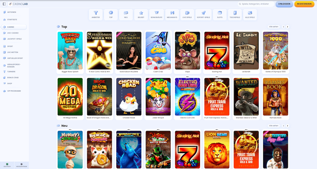Show next games in the Top section
317x169 pixels.
click(288, 27)
